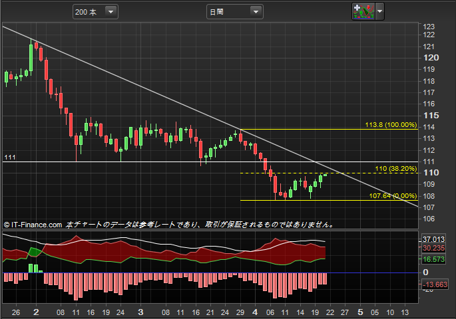Select the 110 (38.20%) Fibonacci label
The width and height of the screenshot is (456, 319).
point(396,169)
